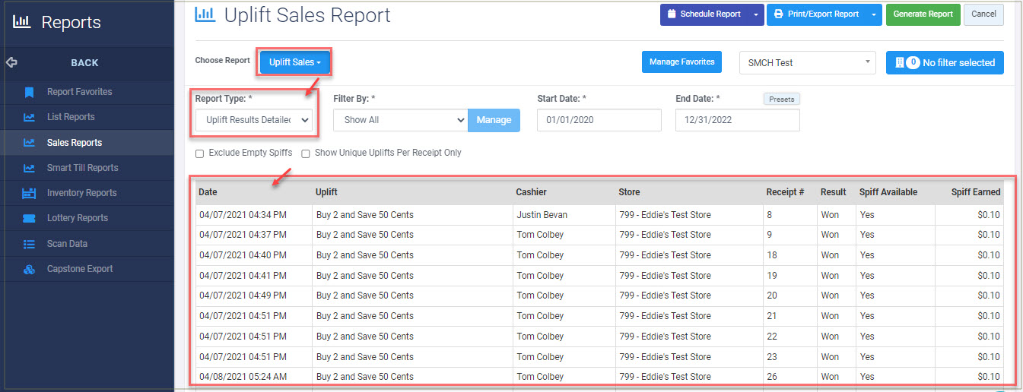Screen dimensions: 1023x392
Task: Click the Manage Favorites button
Action: 681,62
